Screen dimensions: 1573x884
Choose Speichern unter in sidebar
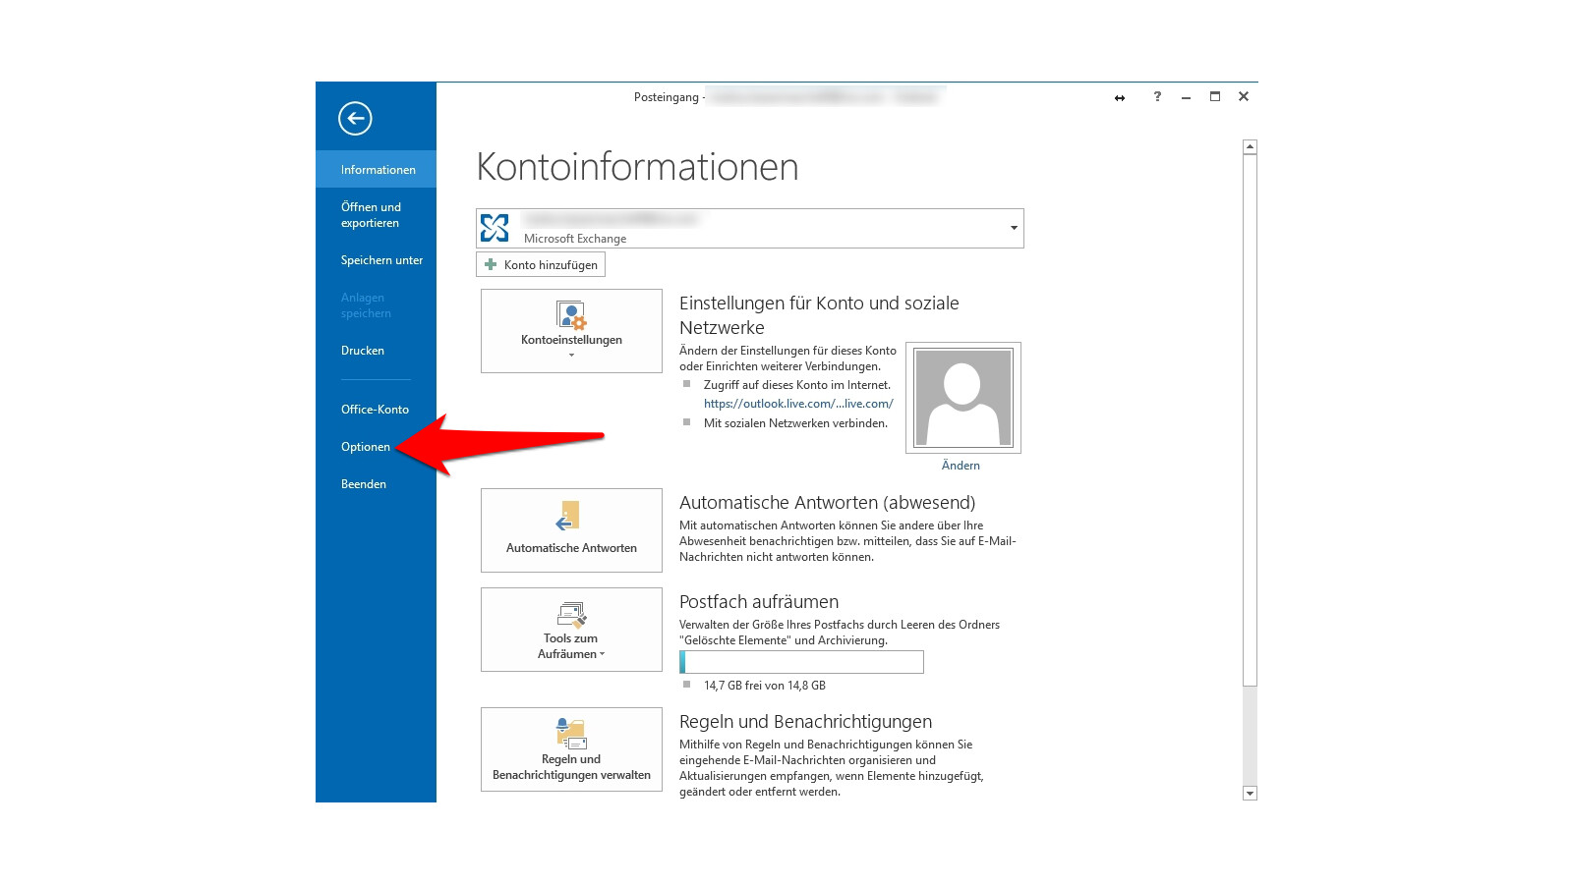click(381, 260)
